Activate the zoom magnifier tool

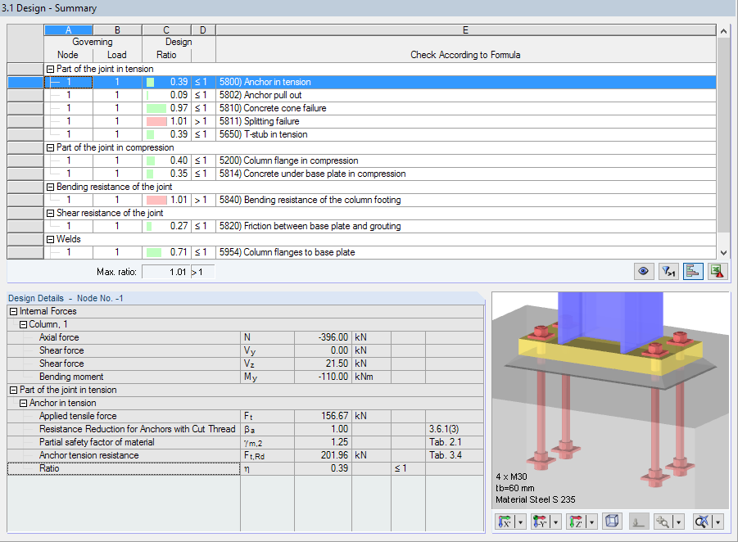coord(662,522)
